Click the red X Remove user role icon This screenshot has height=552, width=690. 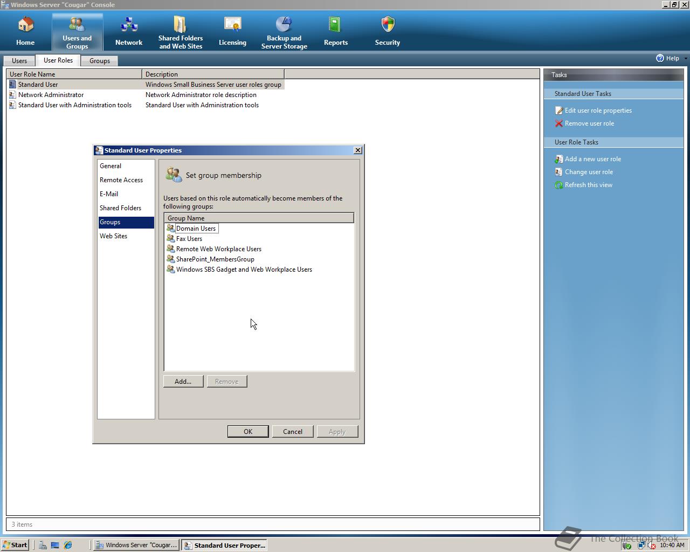[559, 123]
